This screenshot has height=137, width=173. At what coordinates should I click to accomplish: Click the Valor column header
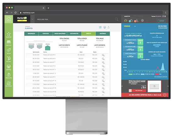tap(81, 52)
